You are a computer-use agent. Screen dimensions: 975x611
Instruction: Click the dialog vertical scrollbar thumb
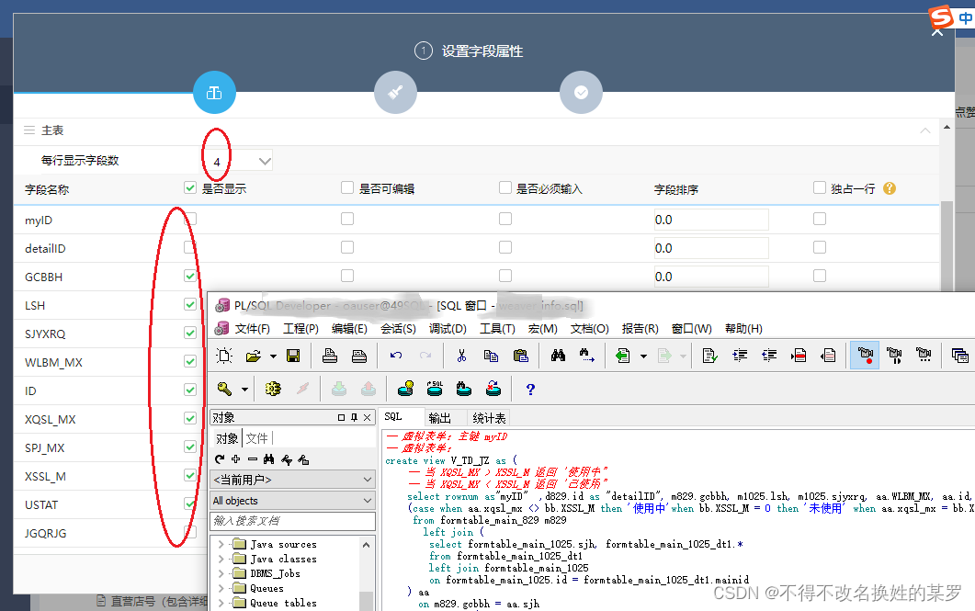point(947,245)
